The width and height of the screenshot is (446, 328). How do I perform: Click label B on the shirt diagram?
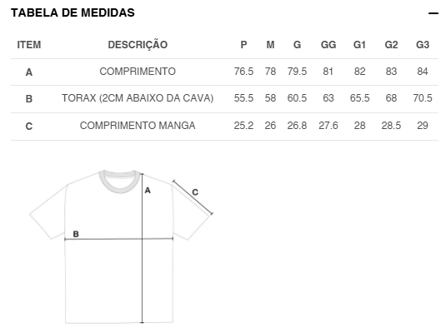pyautogui.click(x=76, y=234)
